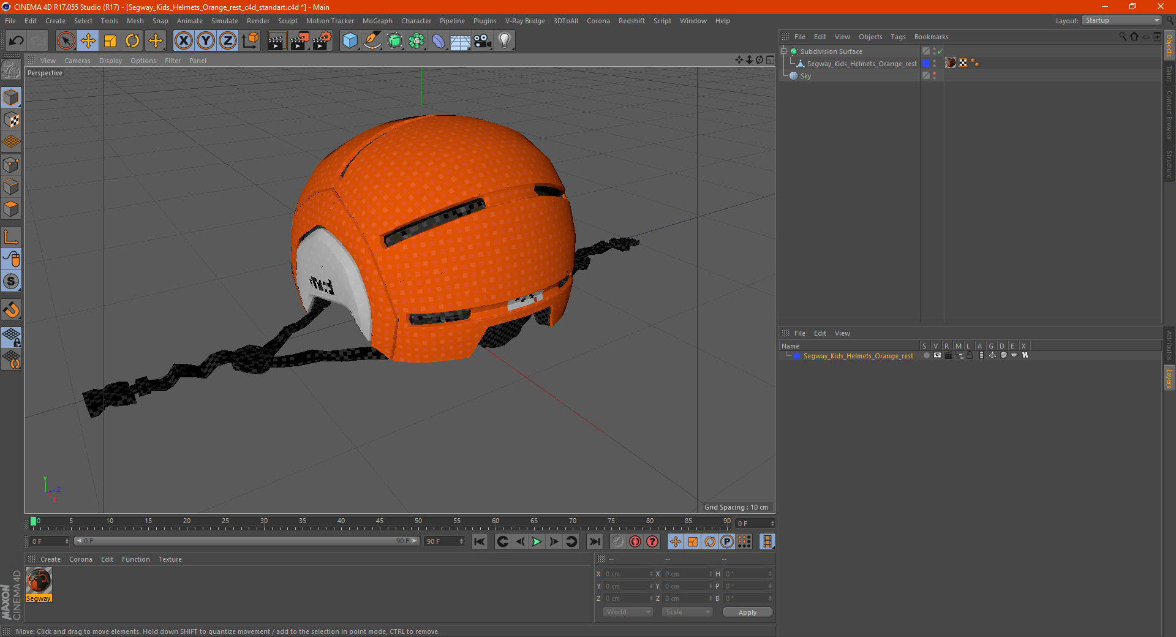
Task: Open material manager Create menu
Action: [50, 559]
